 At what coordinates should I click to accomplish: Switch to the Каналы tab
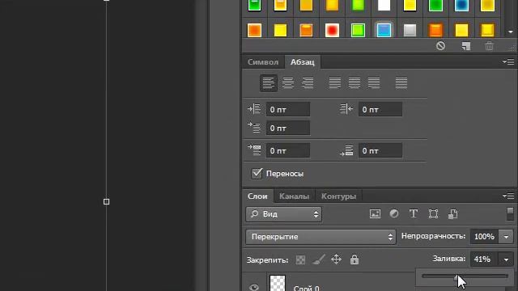point(294,196)
